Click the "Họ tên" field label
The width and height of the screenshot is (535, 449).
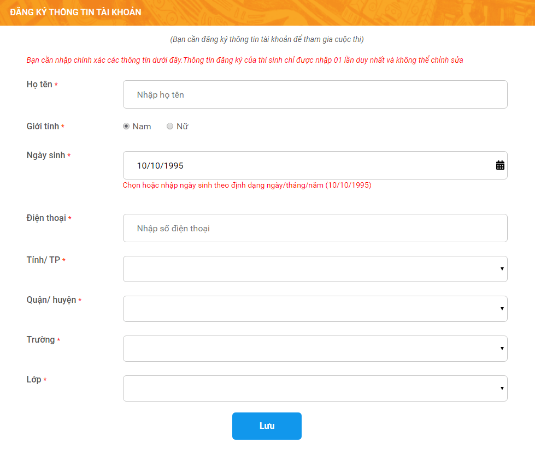[39, 85]
